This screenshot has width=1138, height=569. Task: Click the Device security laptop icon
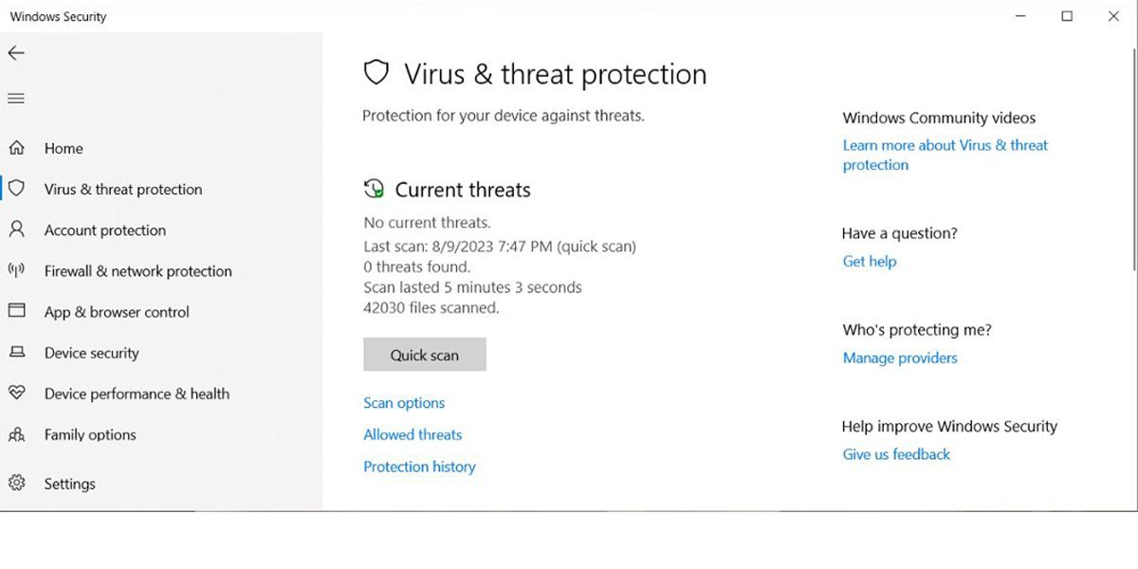click(16, 352)
